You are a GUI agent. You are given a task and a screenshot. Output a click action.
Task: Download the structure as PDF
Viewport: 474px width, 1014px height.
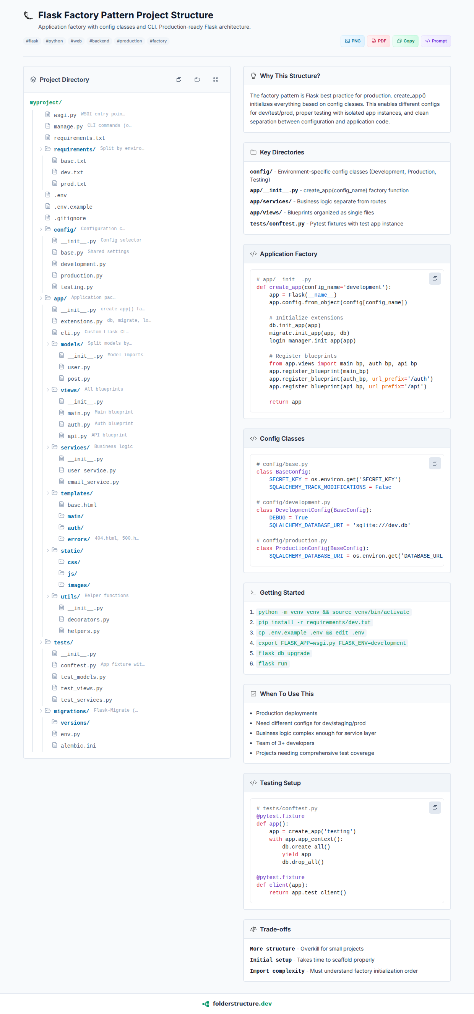[x=378, y=41]
